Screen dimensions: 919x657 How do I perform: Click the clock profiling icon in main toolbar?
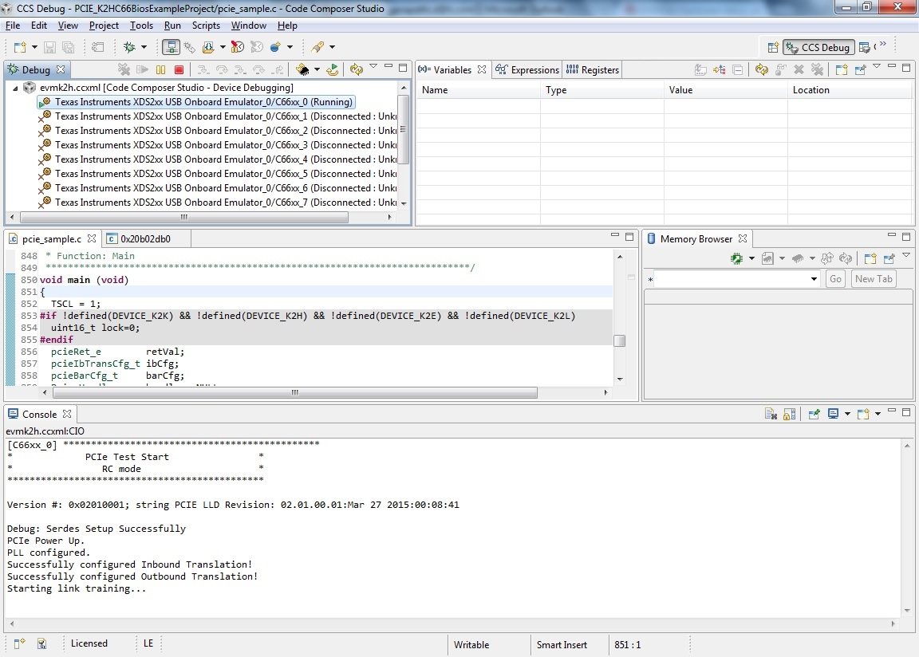(238, 47)
